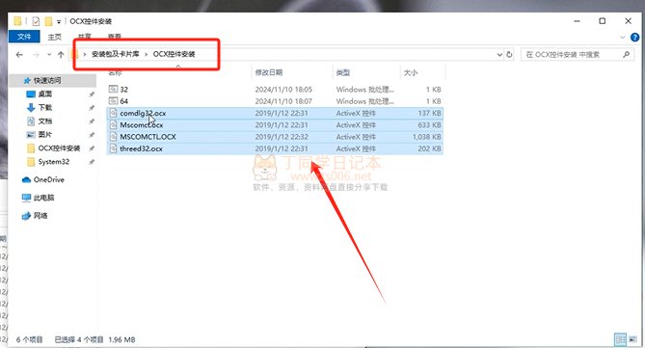Click the search OCX控件安装 input box
The height and width of the screenshot is (348, 645).
572,54
